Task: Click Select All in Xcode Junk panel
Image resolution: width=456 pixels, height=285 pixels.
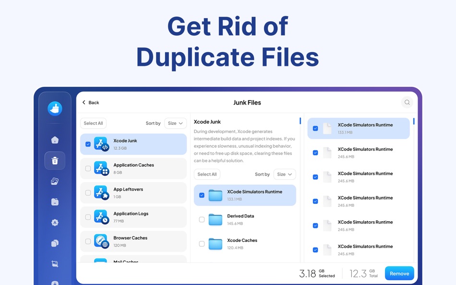Action: (x=207, y=174)
